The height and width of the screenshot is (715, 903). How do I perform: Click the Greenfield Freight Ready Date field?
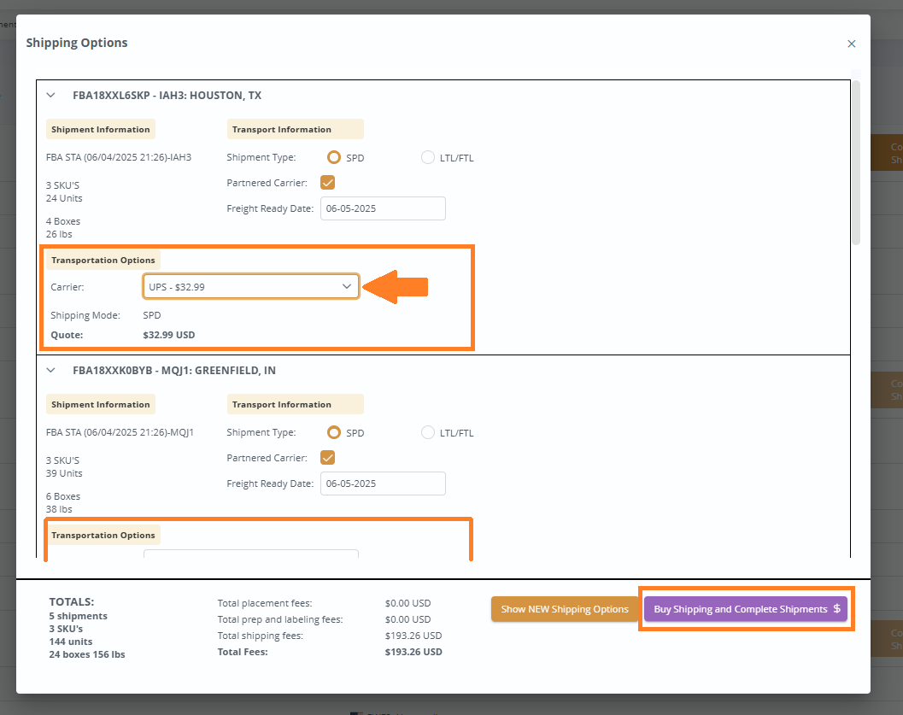pos(383,484)
